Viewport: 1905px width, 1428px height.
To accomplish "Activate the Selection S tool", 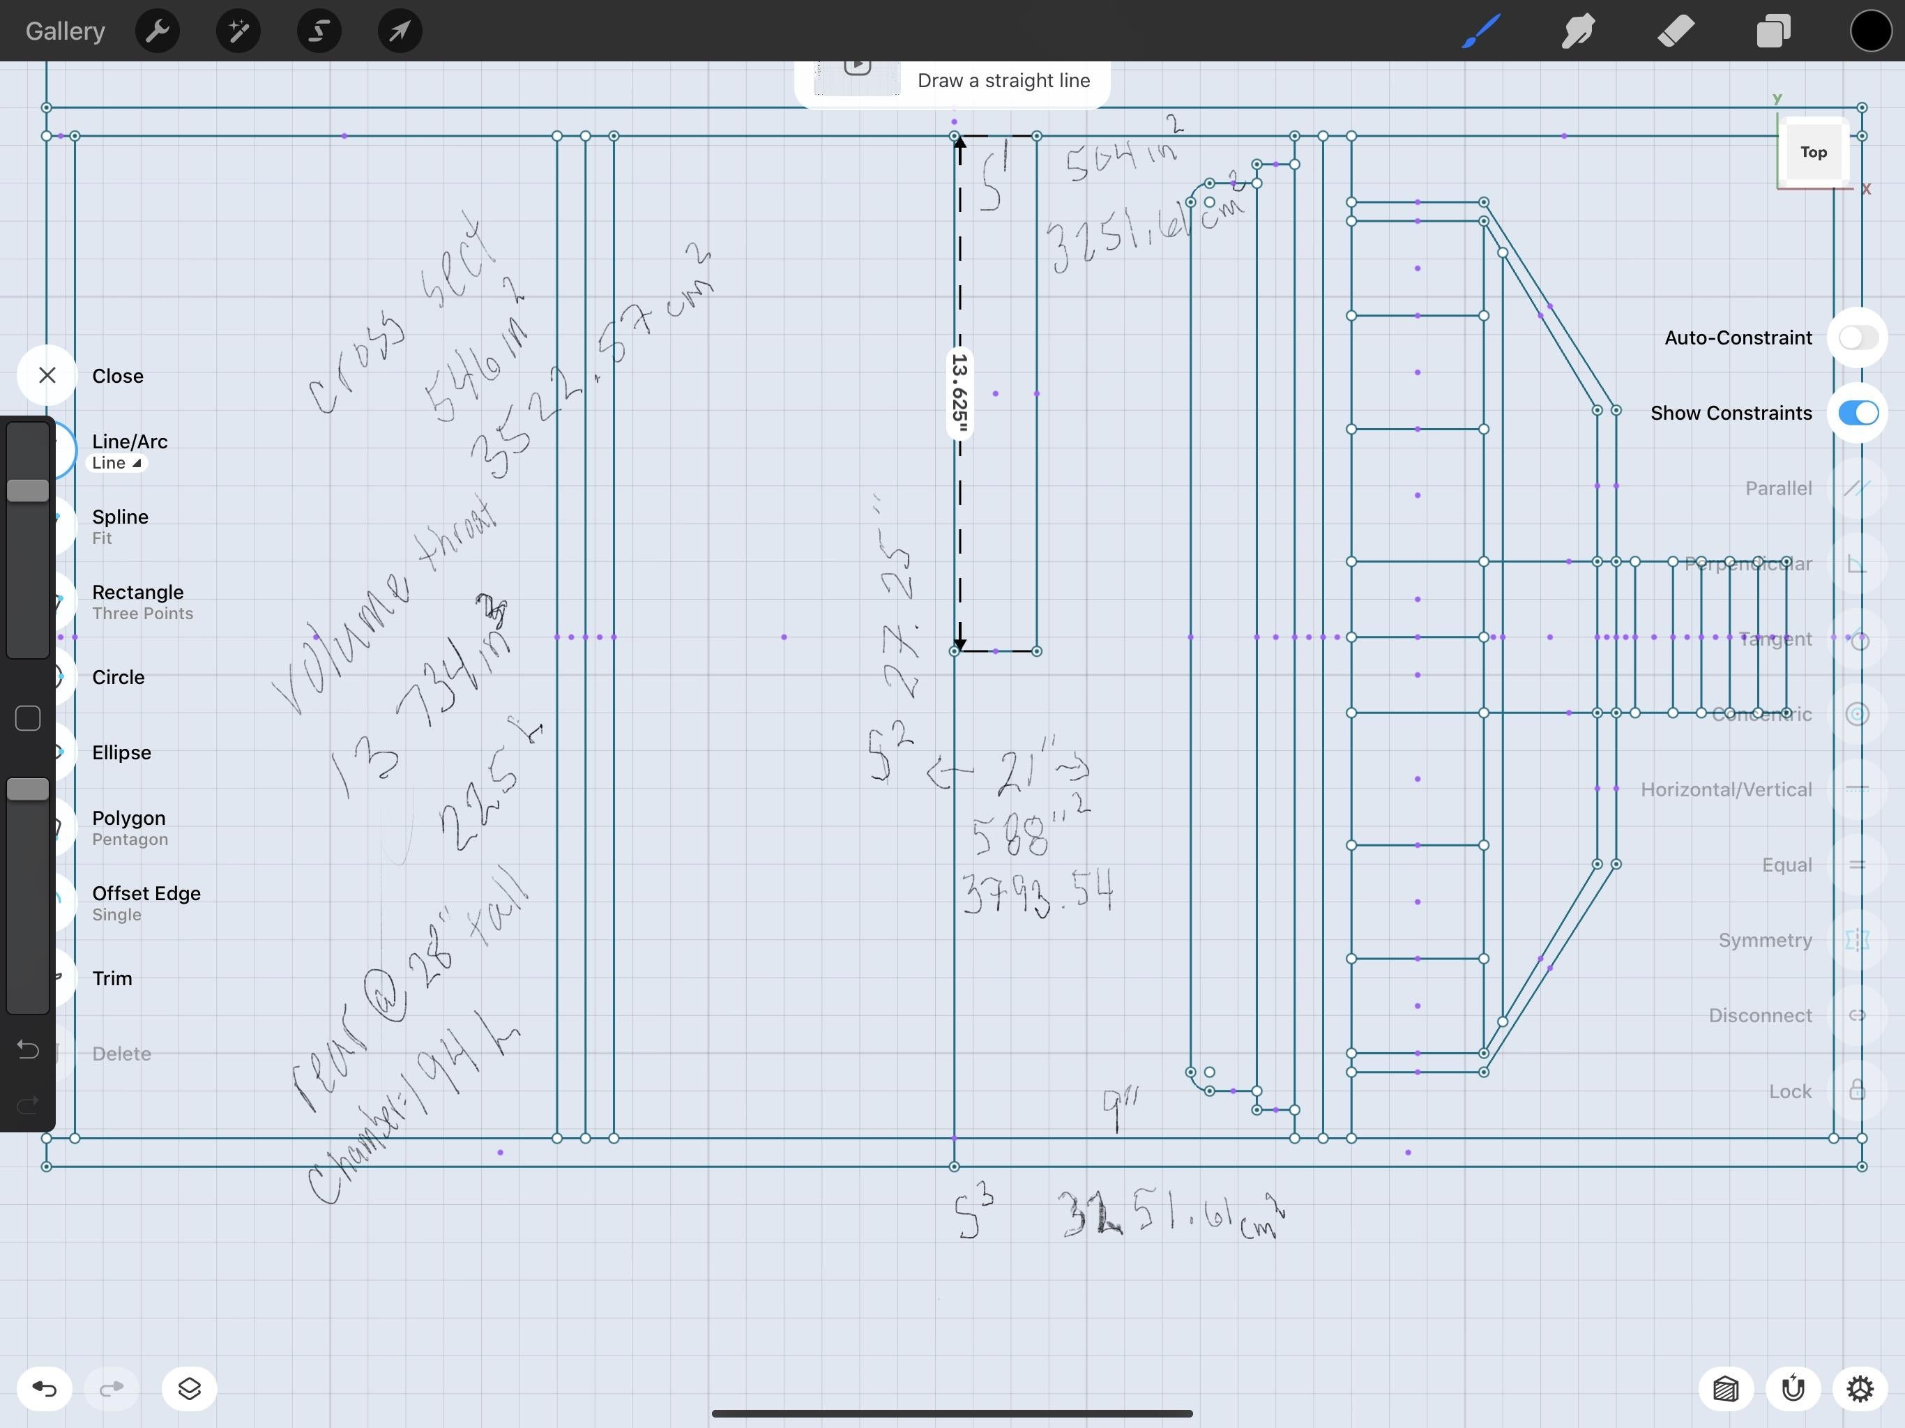I will click(x=319, y=31).
